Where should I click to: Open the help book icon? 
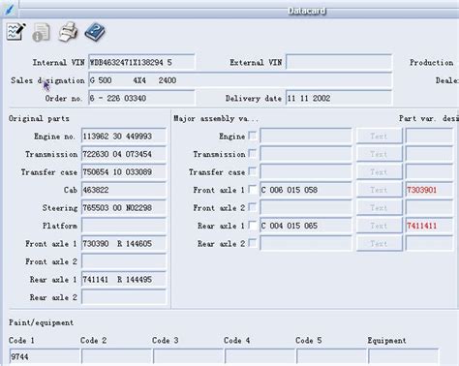[95, 32]
